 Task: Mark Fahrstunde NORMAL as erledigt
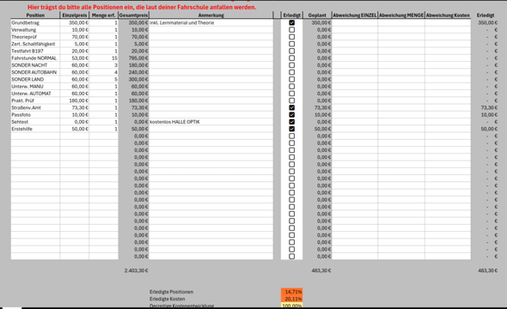pos(291,58)
